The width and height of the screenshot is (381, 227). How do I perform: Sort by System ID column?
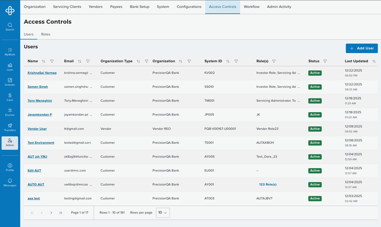[x=228, y=61]
